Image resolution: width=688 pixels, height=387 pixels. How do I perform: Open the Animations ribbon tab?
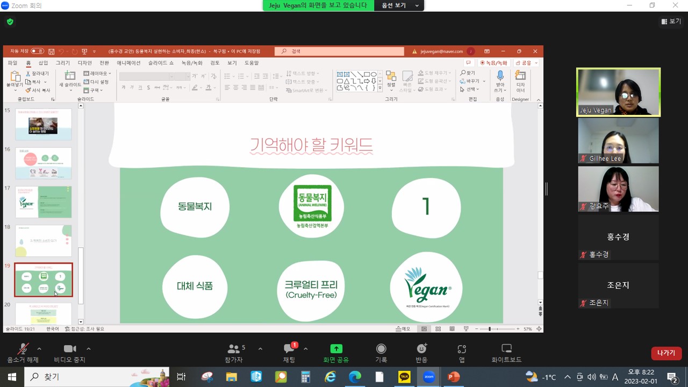[x=128, y=63]
